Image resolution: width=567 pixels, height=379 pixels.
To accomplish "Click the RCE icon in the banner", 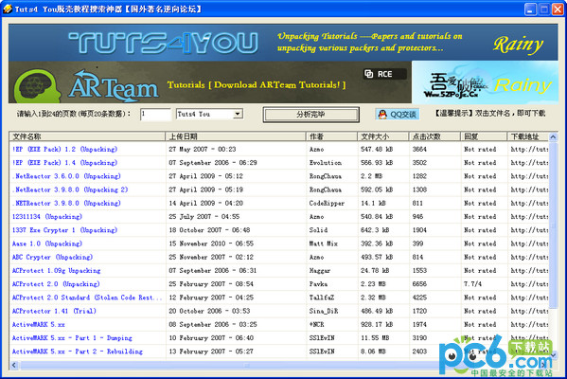I will (384, 74).
